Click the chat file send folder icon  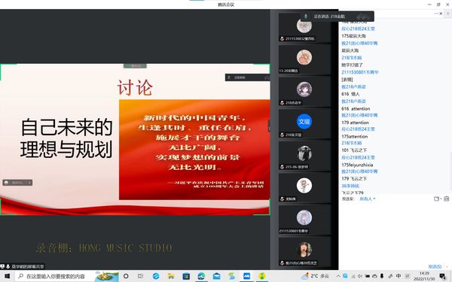437,199
